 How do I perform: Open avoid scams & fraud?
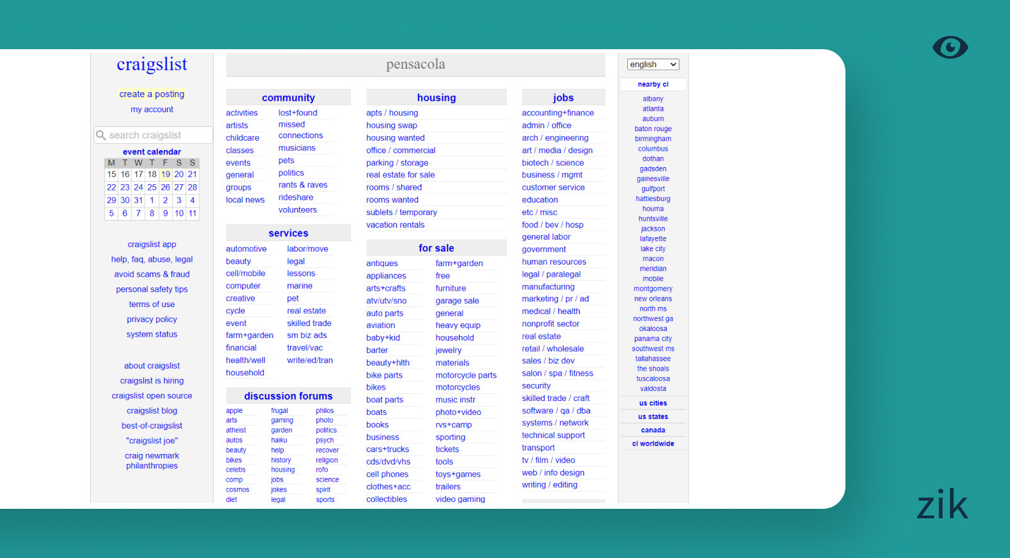(x=152, y=274)
